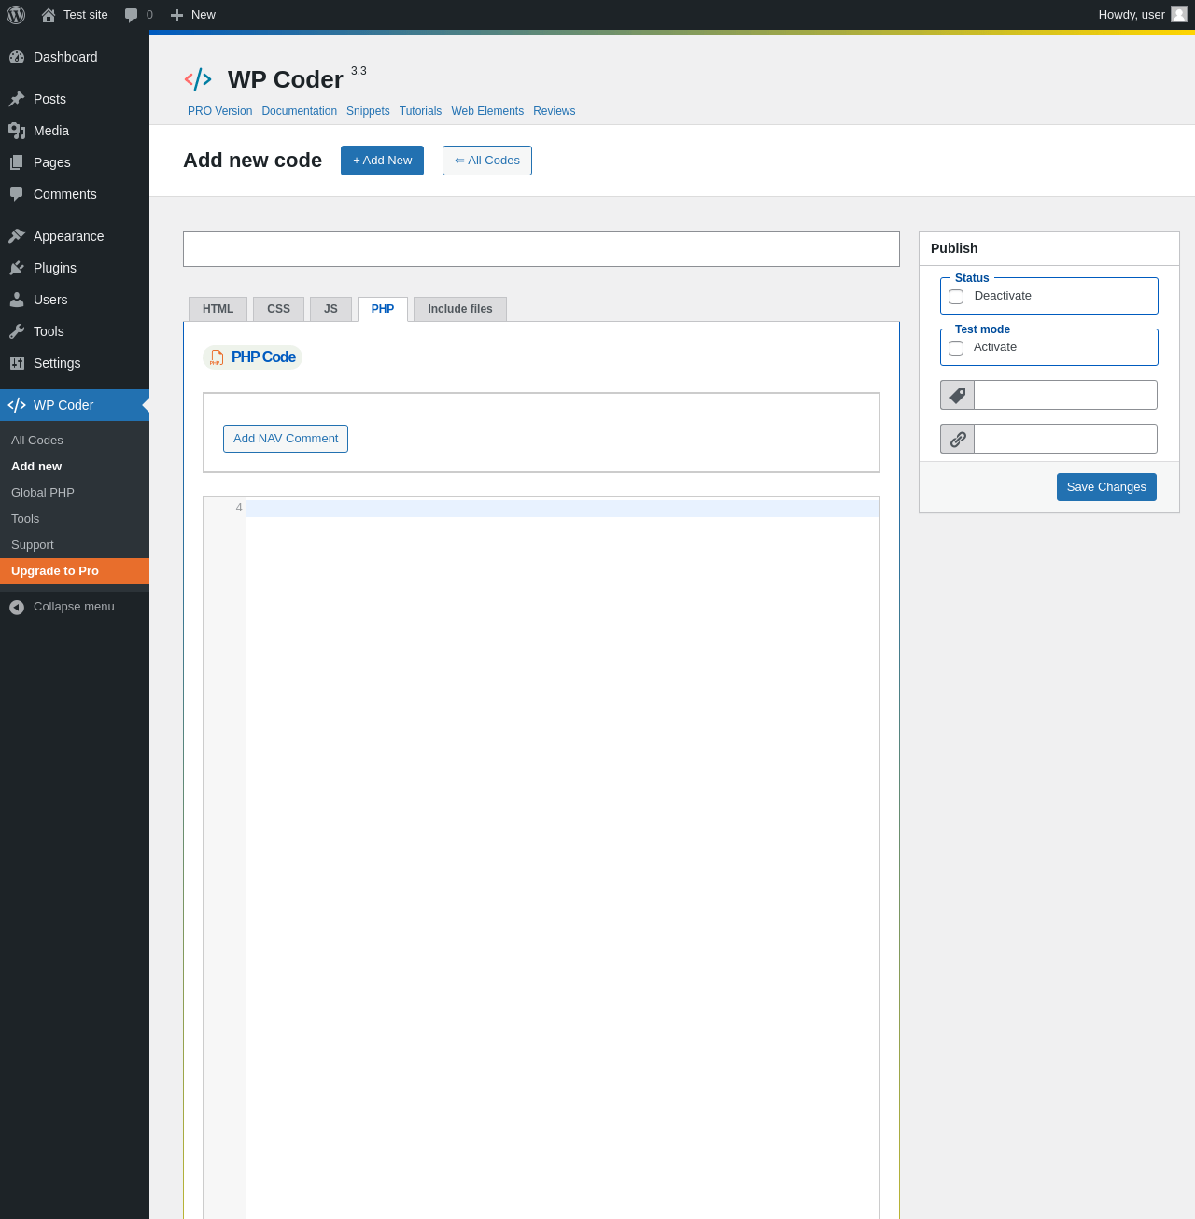
Task: Click the Pages icon in sidebar
Action: 17,162
